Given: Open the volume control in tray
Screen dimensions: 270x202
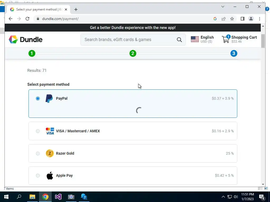Looking at the screenshot, I should tap(236, 197).
